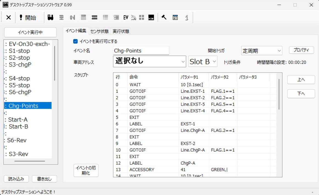Open the Slot B dropdown

click(203, 62)
